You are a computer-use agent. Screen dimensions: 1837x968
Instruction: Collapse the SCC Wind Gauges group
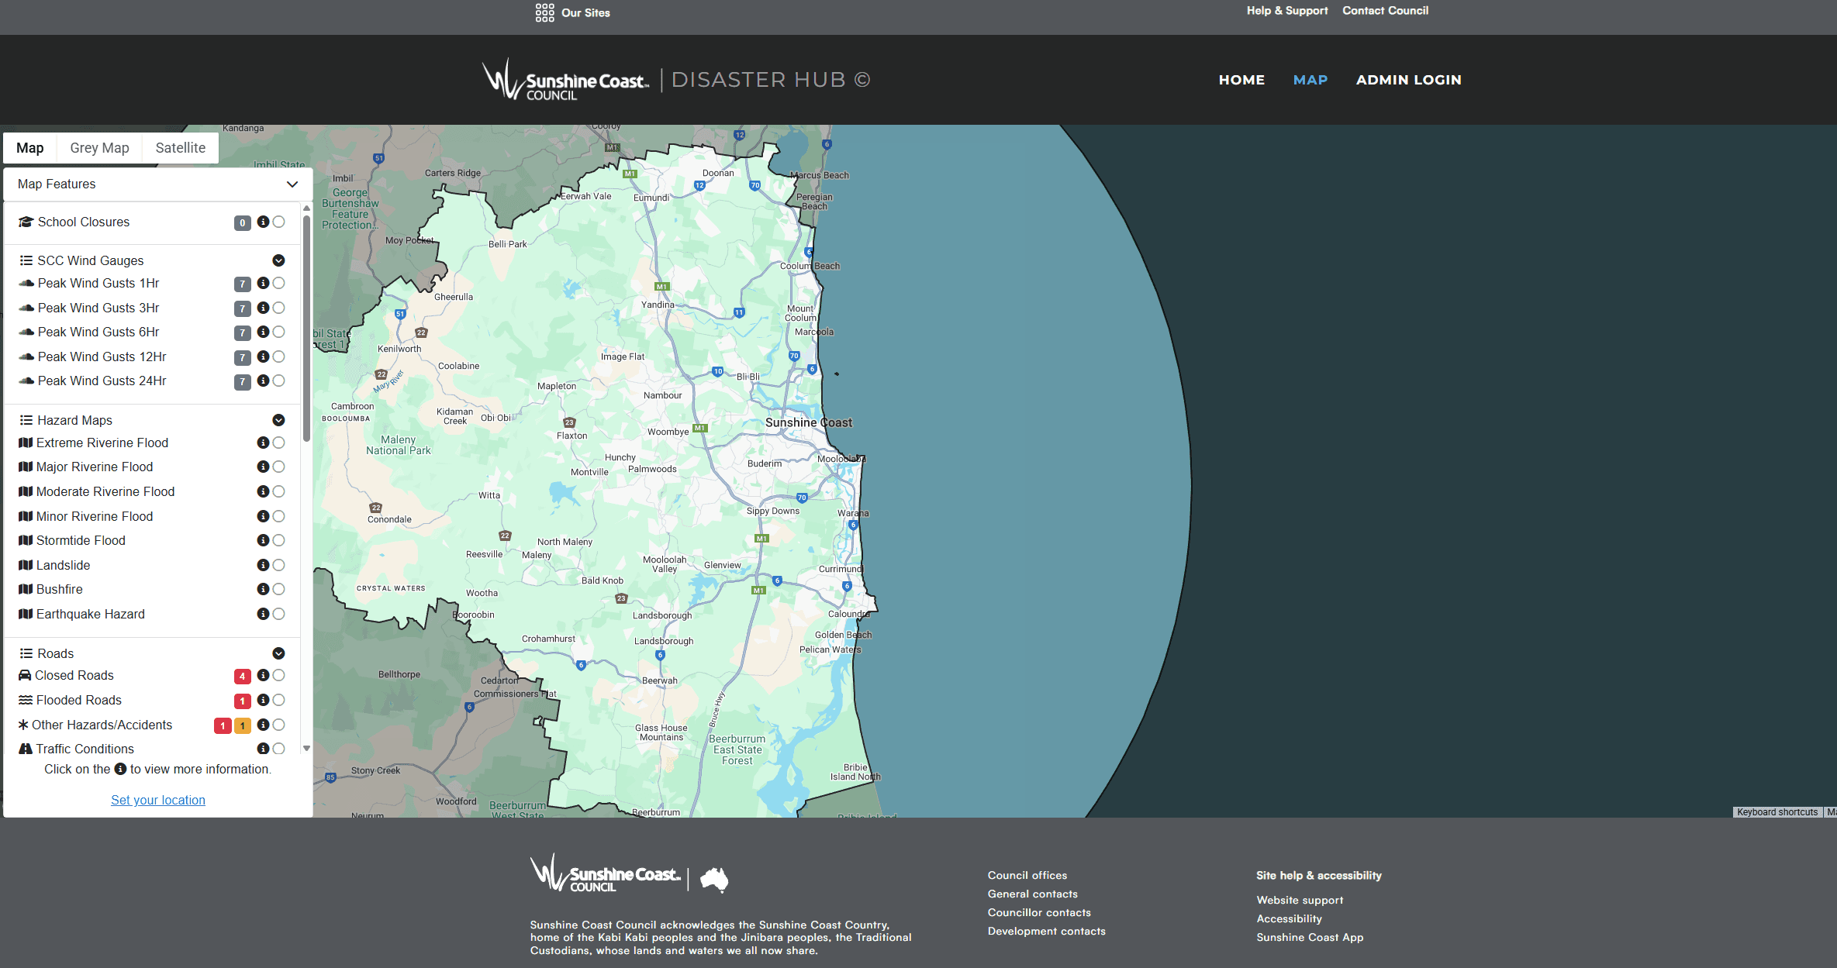pos(278,260)
